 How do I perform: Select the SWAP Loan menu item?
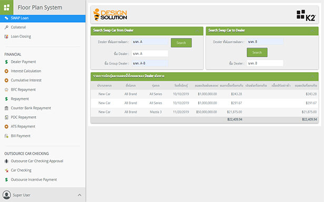pos(43,18)
